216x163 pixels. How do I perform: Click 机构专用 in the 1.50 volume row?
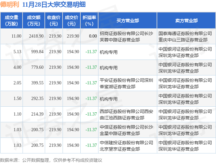coord(109,99)
